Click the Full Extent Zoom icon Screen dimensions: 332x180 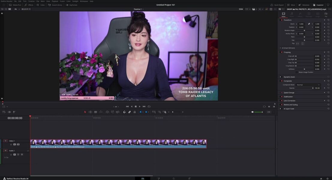[154, 112]
